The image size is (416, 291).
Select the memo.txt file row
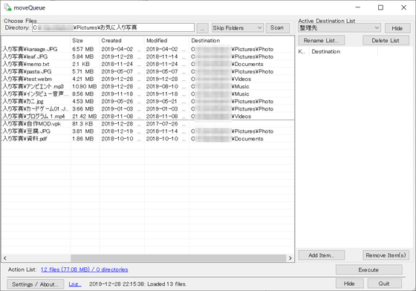148,64
